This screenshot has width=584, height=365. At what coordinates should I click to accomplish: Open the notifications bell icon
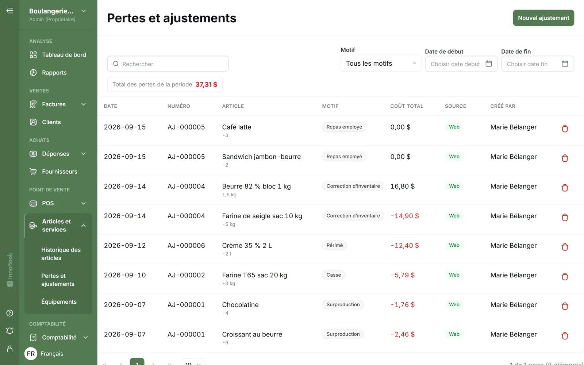10,331
